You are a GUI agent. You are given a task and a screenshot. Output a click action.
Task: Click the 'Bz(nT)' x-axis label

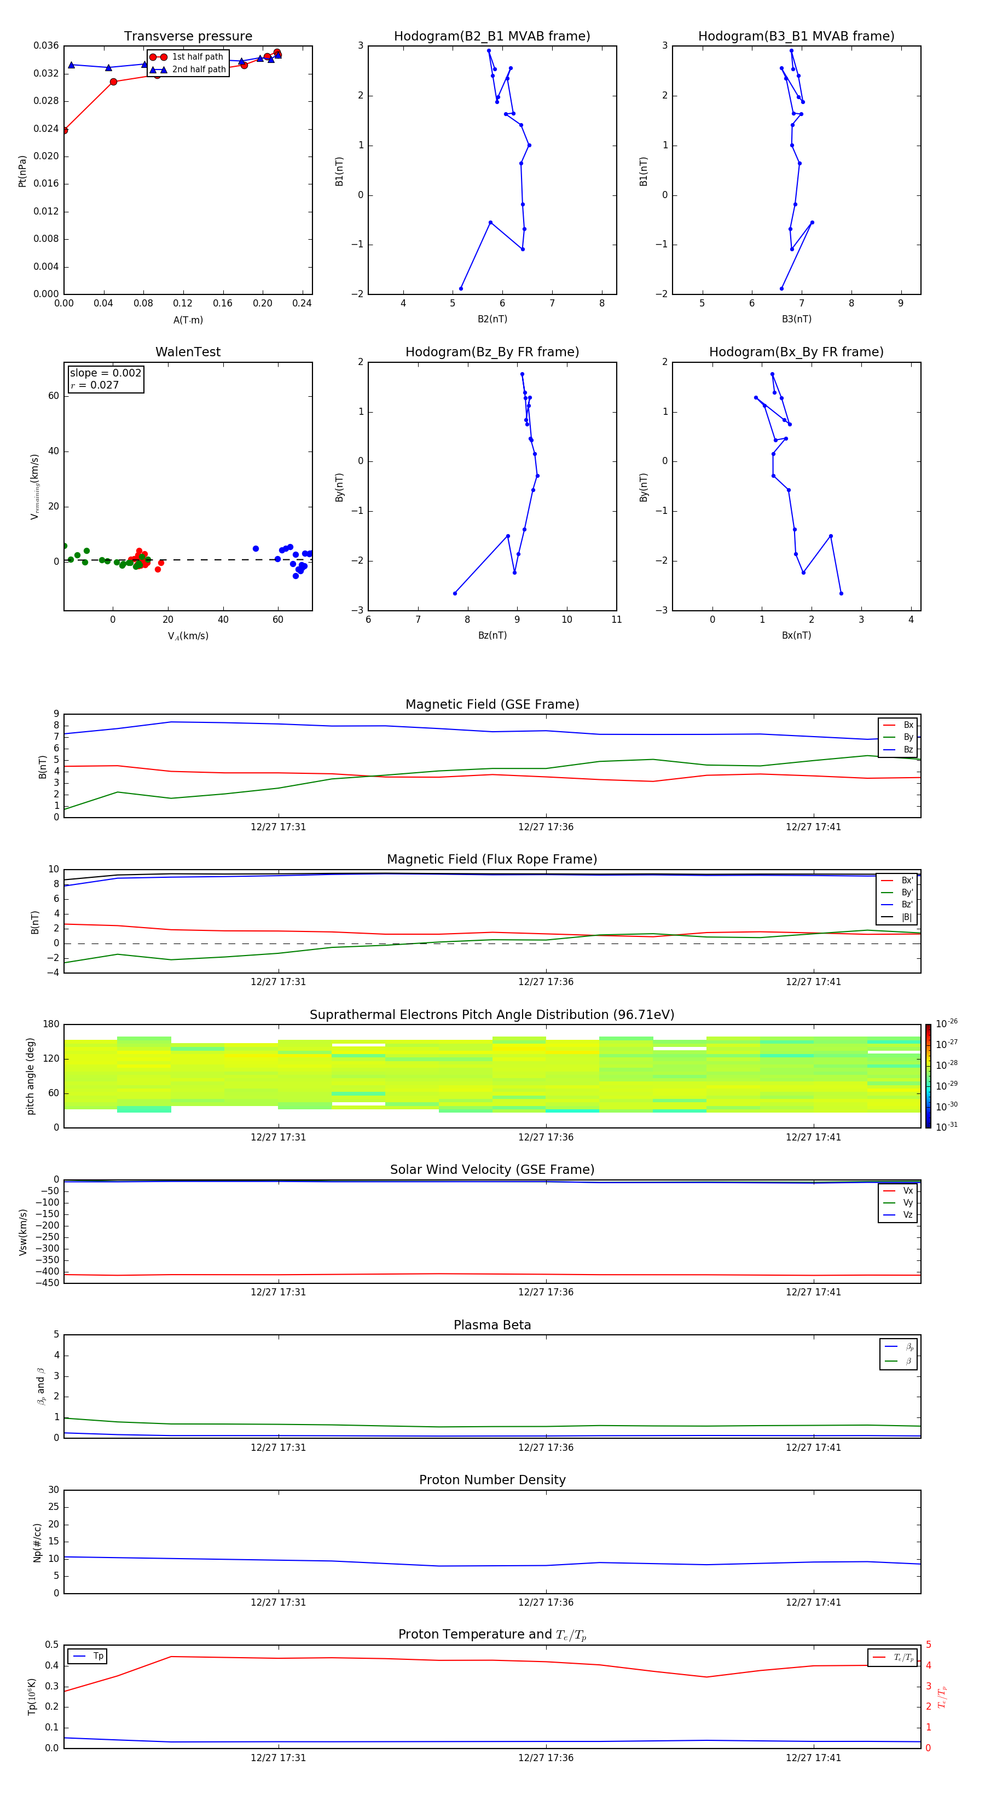tap(492, 635)
